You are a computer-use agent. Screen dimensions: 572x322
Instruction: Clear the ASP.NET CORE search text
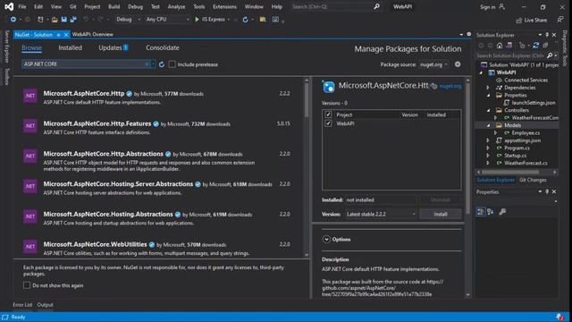pos(147,64)
